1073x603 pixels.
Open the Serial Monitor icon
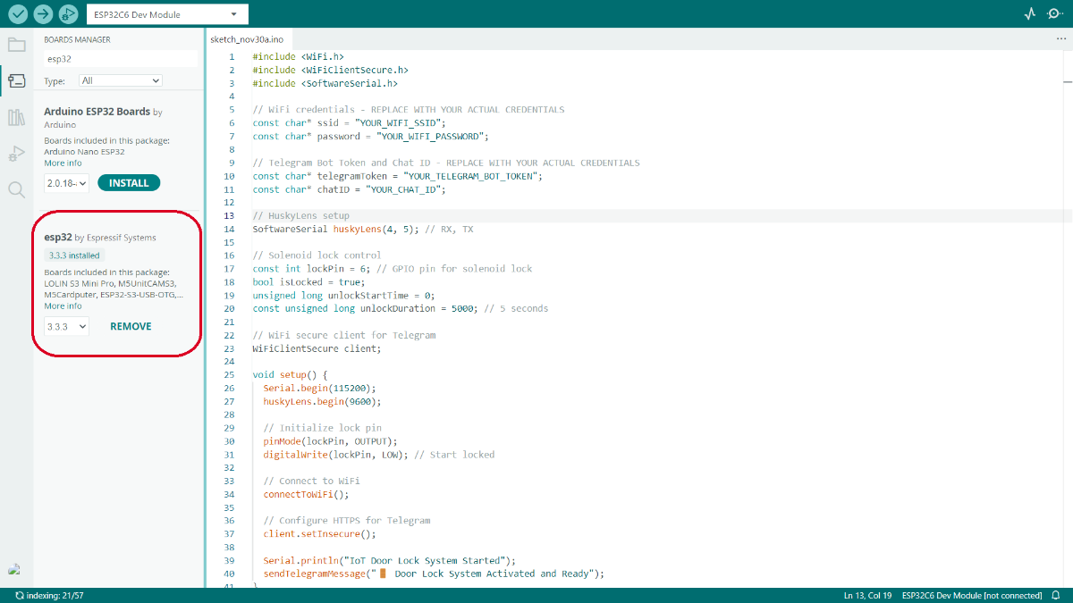click(1055, 14)
